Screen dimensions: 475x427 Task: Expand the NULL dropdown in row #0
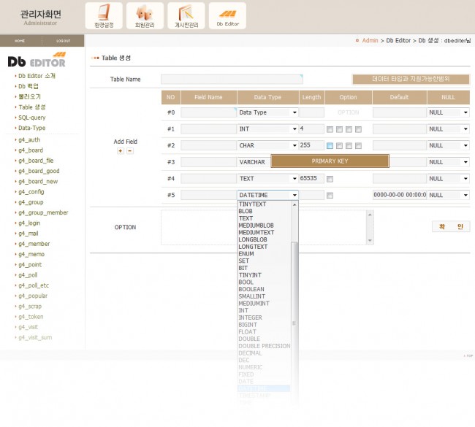click(448, 112)
